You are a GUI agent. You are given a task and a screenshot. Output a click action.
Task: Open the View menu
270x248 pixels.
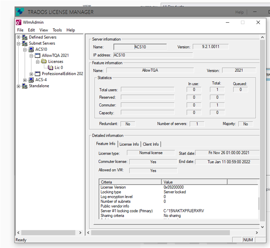(x=43, y=30)
